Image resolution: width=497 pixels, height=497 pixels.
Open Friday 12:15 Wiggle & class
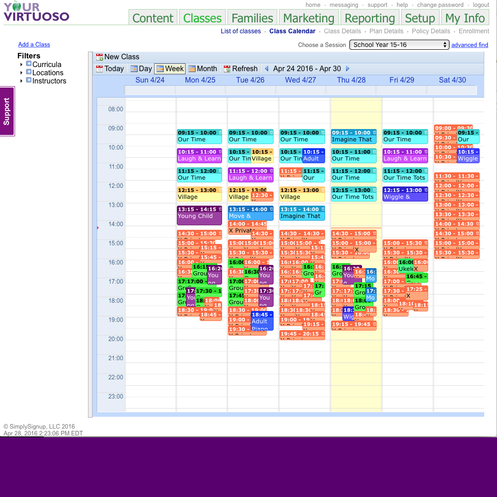click(x=405, y=194)
